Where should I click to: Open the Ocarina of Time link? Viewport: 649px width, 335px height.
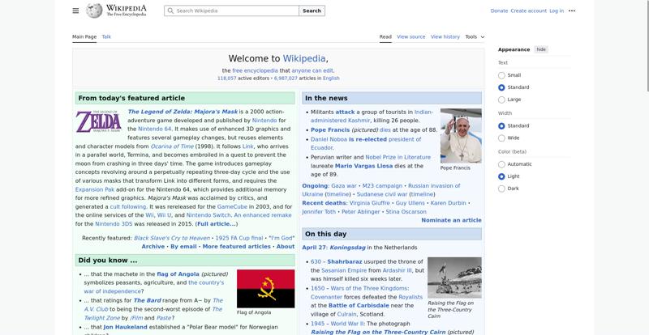[x=172, y=146]
